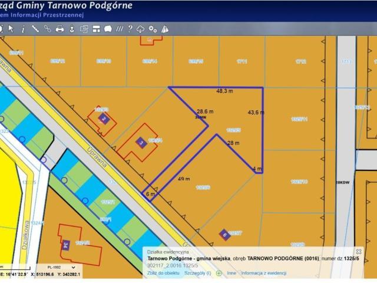Click the link share icon
Screen dimensions: 377x283
point(47,28)
